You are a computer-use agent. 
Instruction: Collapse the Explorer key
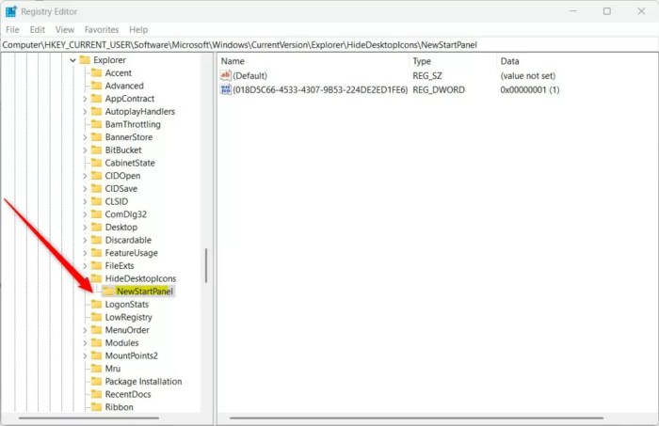pyautogui.click(x=72, y=60)
